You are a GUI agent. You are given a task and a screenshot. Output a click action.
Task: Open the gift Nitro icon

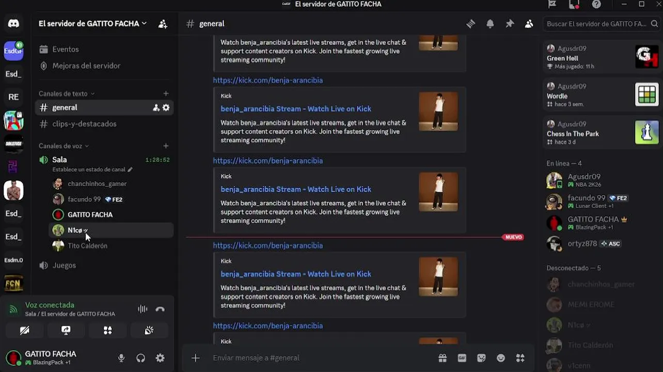(x=443, y=358)
